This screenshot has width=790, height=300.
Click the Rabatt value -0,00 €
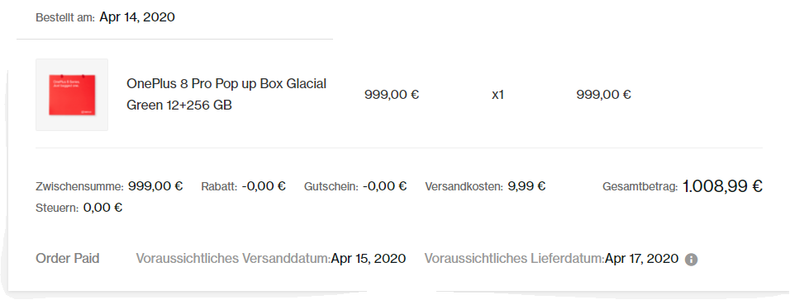[264, 186]
